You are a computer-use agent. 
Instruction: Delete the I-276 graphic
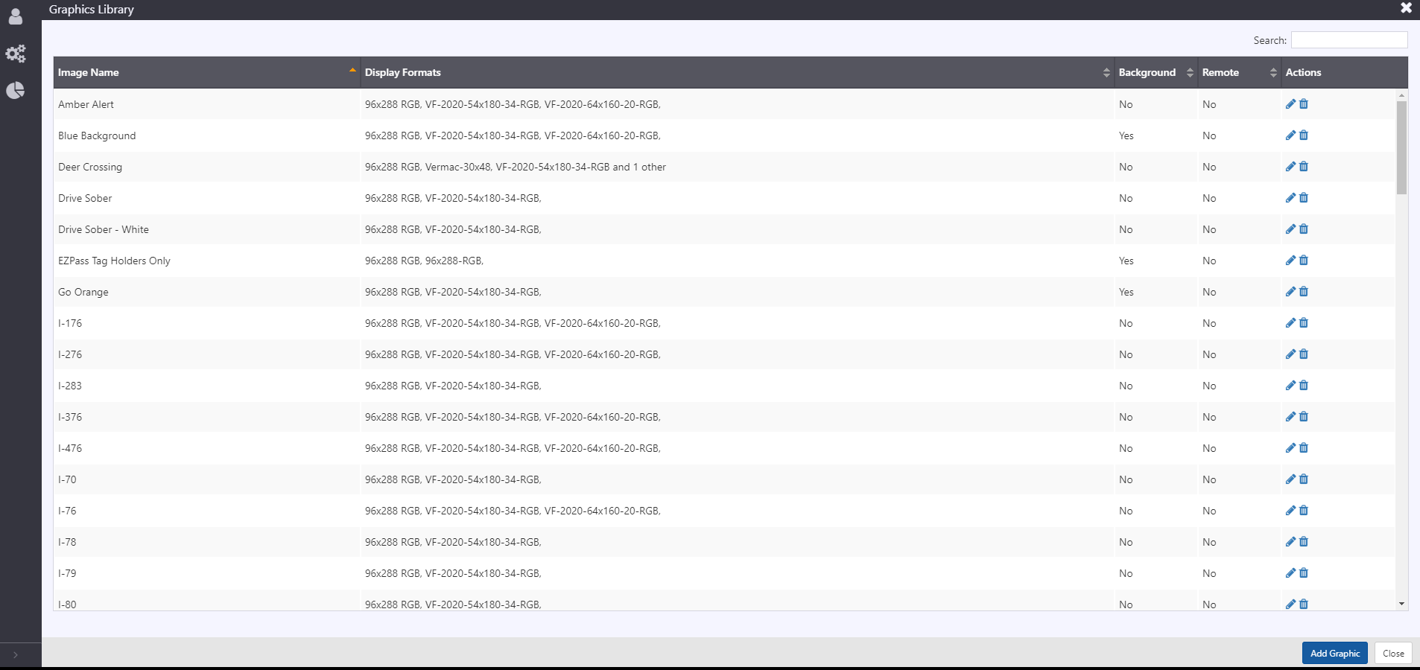click(x=1304, y=354)
